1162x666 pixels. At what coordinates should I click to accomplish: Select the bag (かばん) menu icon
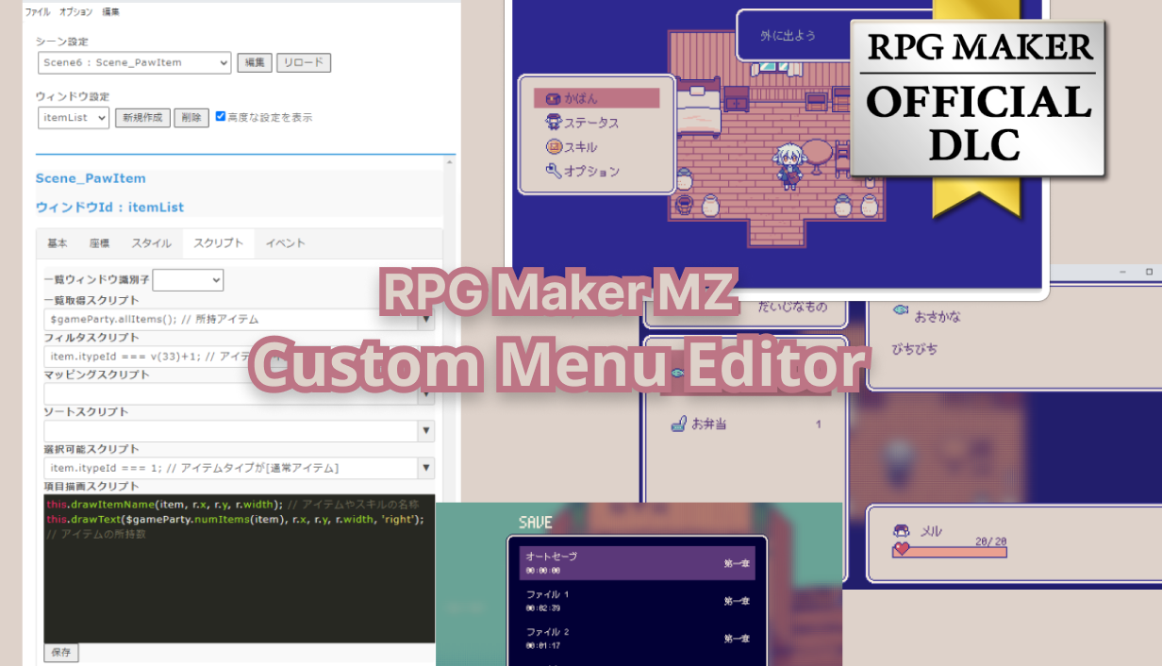(554, 98)
